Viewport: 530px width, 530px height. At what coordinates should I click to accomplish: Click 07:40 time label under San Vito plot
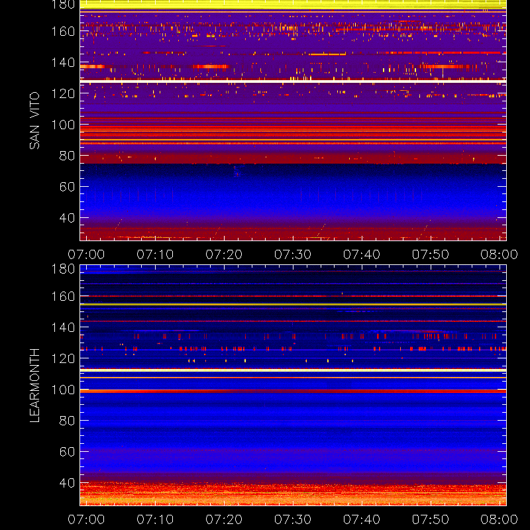click(x=362, y=254)
